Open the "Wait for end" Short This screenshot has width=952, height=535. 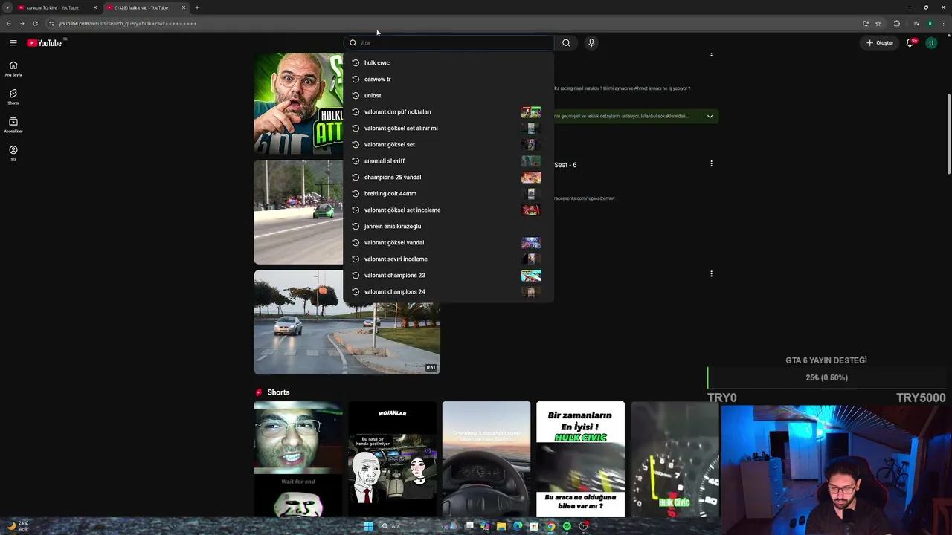point(298,459)
